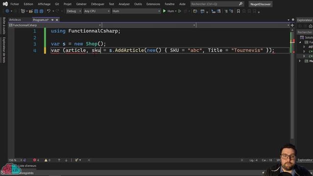This screenshot has width=313, height=176.
Task: Open the Hum startup project dropdown
Action: 136,11
